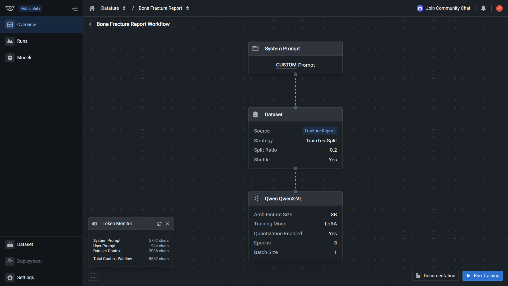Open the Datature breadcrumb
This screenshot has width=508, height=286.
click(110, 8)
